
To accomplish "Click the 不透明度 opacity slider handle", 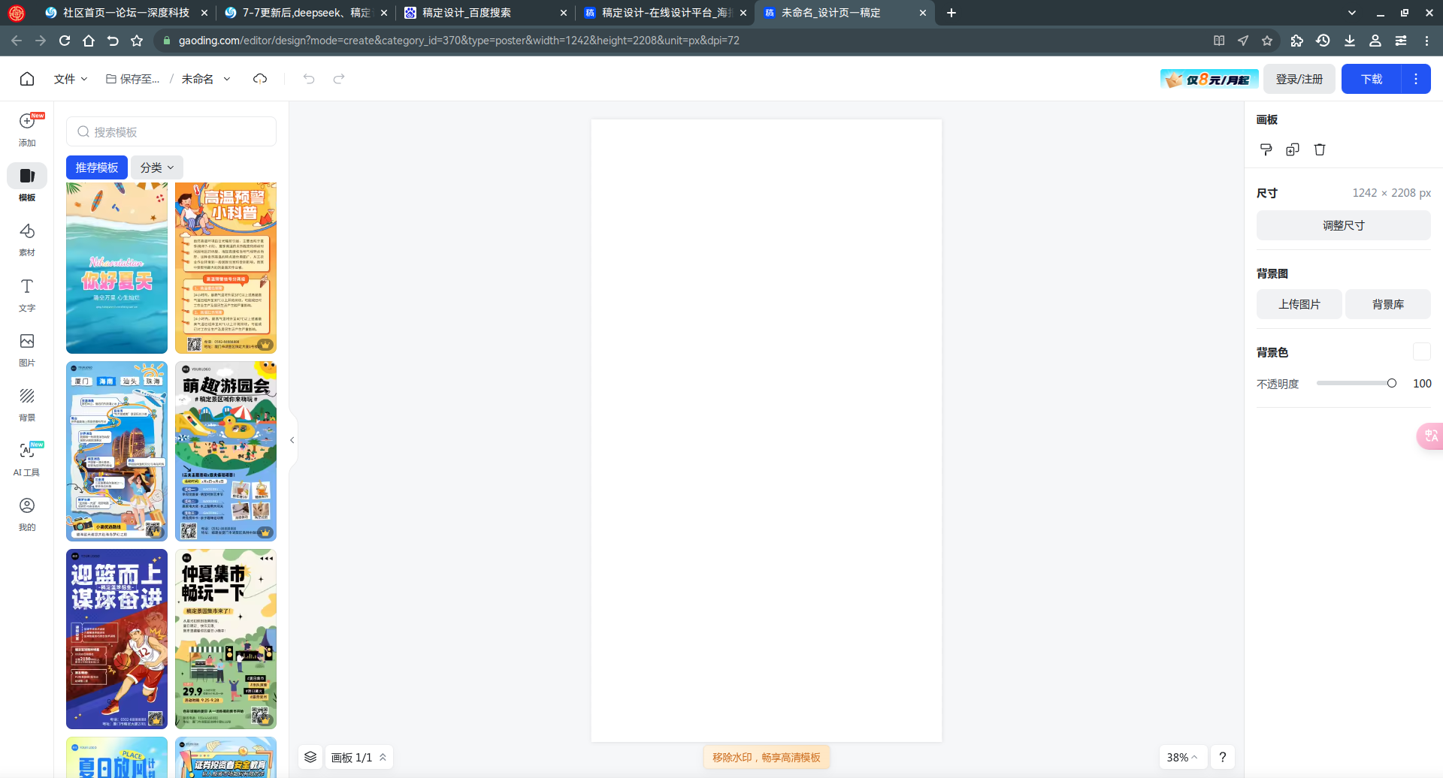I will click(1392, 383).
